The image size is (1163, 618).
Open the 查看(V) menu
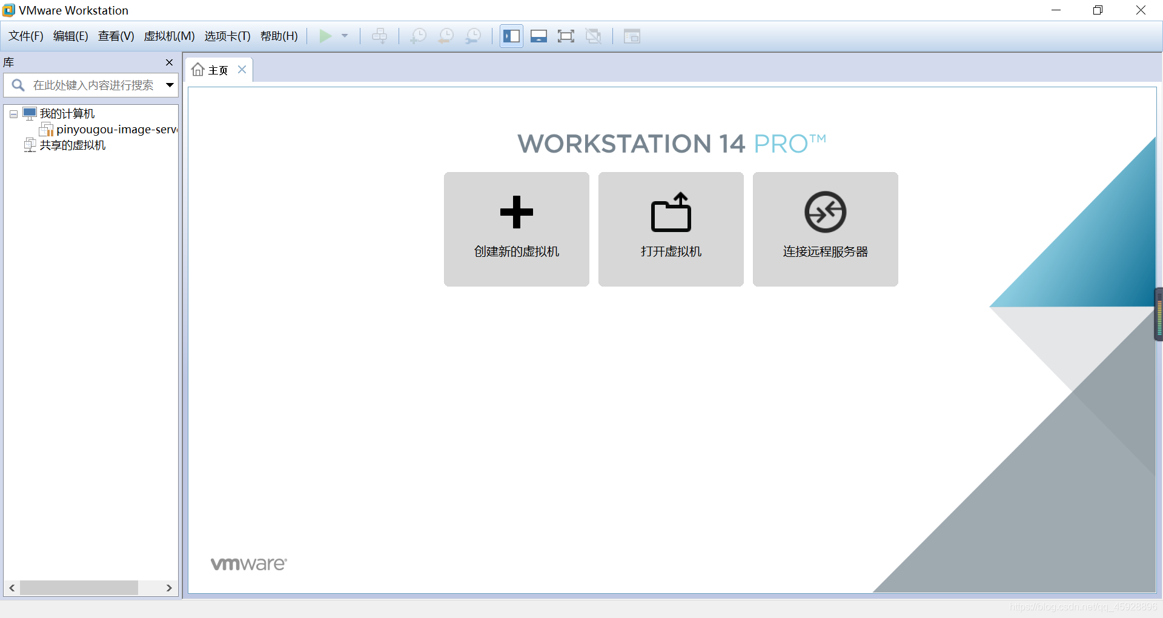pos(116,36)
